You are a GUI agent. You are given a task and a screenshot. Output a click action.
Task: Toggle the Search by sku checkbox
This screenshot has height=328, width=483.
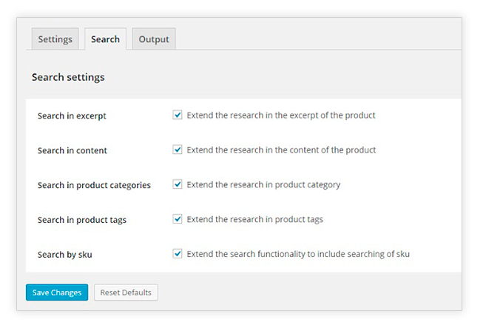178,254
